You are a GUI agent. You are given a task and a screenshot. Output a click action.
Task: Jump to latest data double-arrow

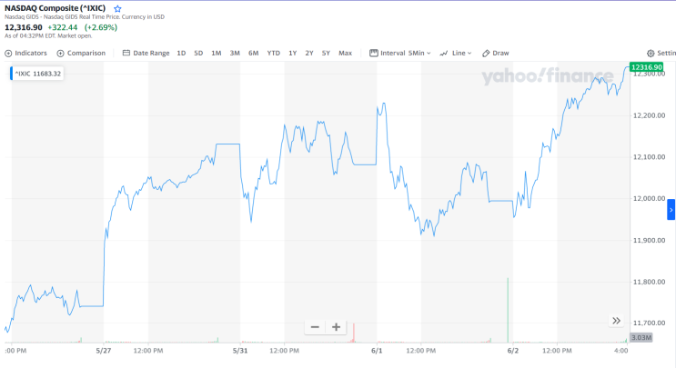coord(617,321)
